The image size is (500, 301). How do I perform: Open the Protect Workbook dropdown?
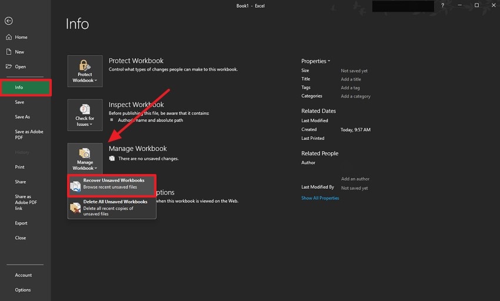[85, 71]
